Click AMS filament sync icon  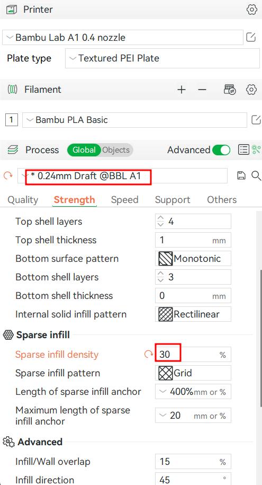pyautogui.click(x=230, y=90)
